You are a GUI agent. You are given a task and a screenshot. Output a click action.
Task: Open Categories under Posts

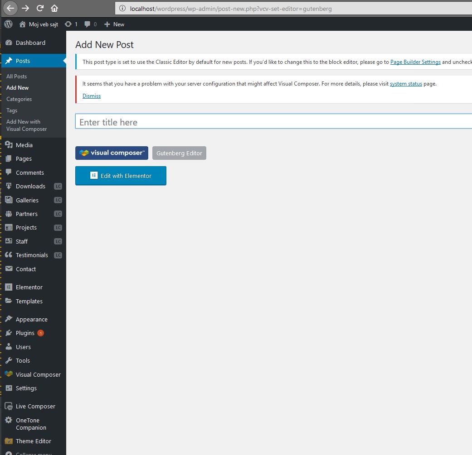19,99
